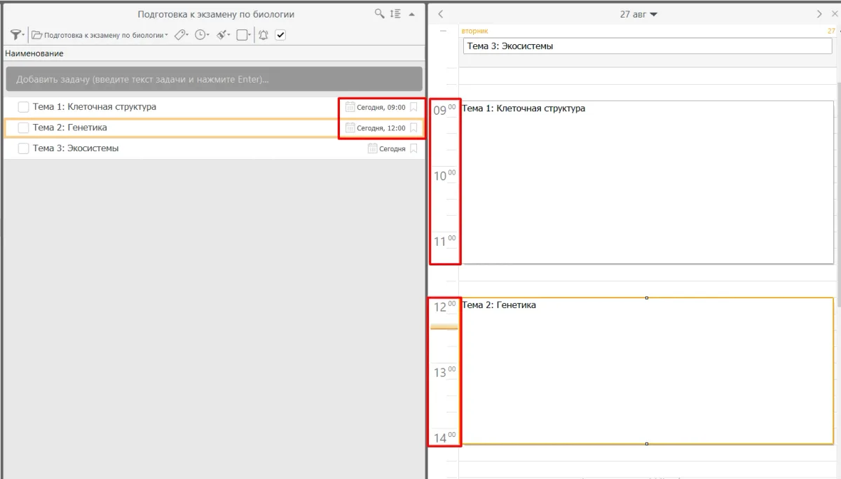Open the clock time filter dropdown
Viewport: 841px width, 479px height.
tap(202, 35)
